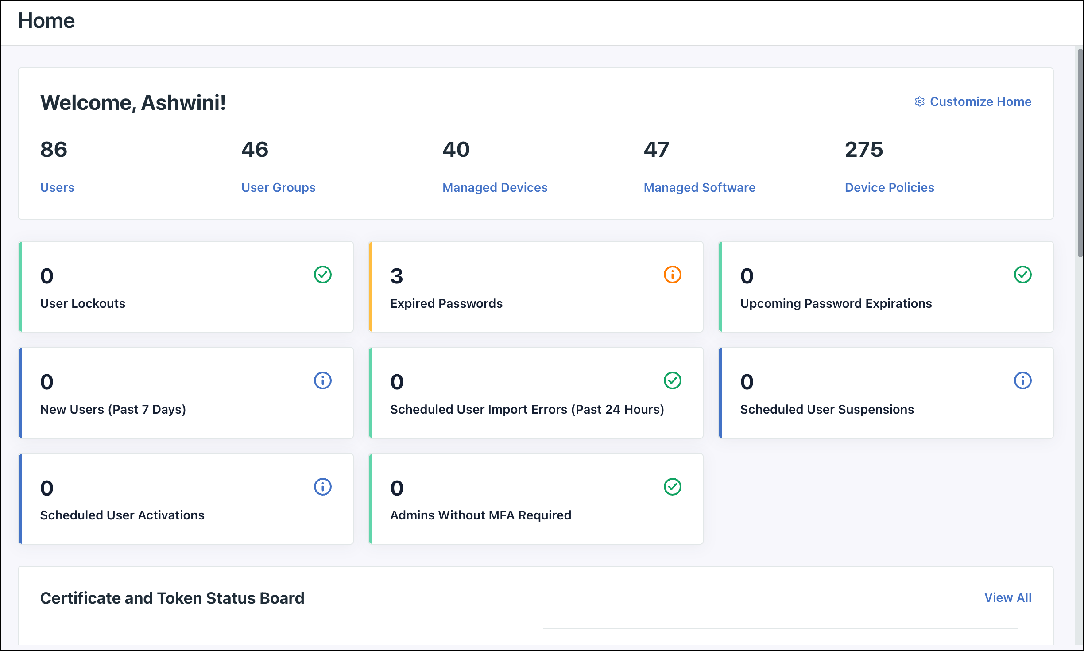Click check icon on Scheduled User Import Errors

672,380
